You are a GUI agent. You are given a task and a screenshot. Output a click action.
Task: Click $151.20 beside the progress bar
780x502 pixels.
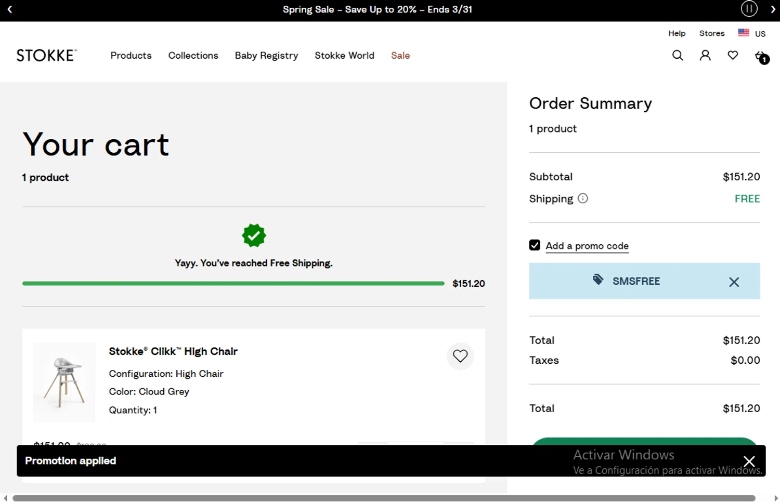pyautogui.click(x=469, y=283)
